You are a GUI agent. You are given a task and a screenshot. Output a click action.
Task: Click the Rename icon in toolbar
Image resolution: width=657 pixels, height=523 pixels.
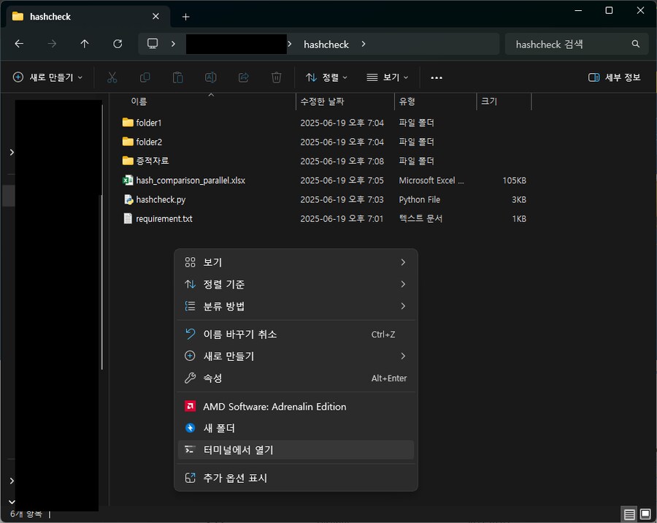(x=211, y=77)
